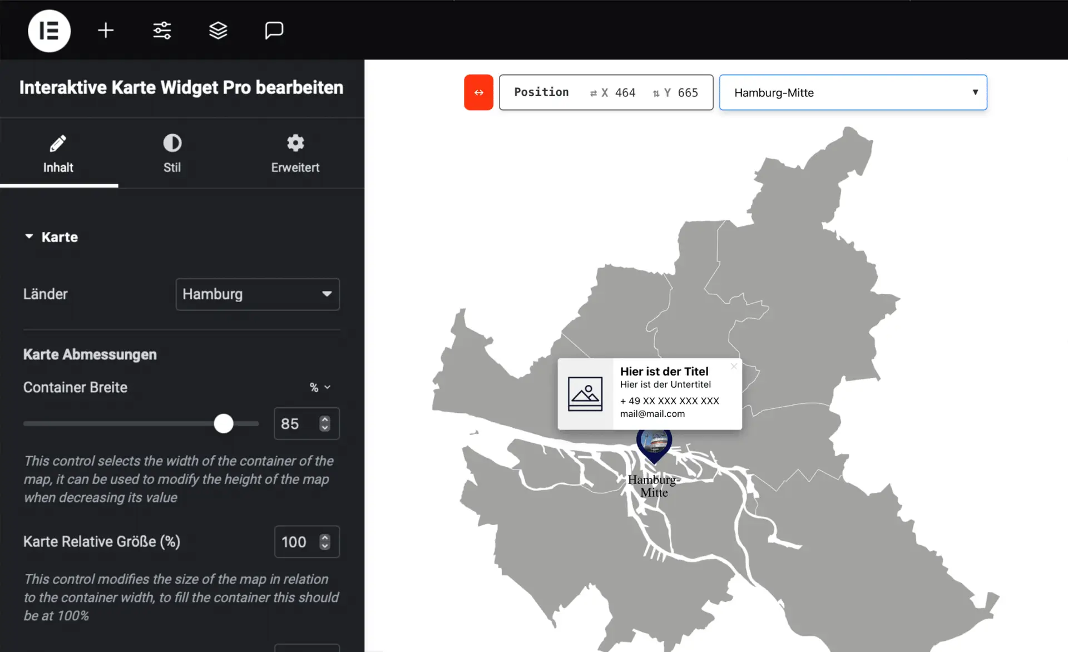Click the popup image placeholder icon
Screen dimensions: 1068x652
click(x=585, y=394)
